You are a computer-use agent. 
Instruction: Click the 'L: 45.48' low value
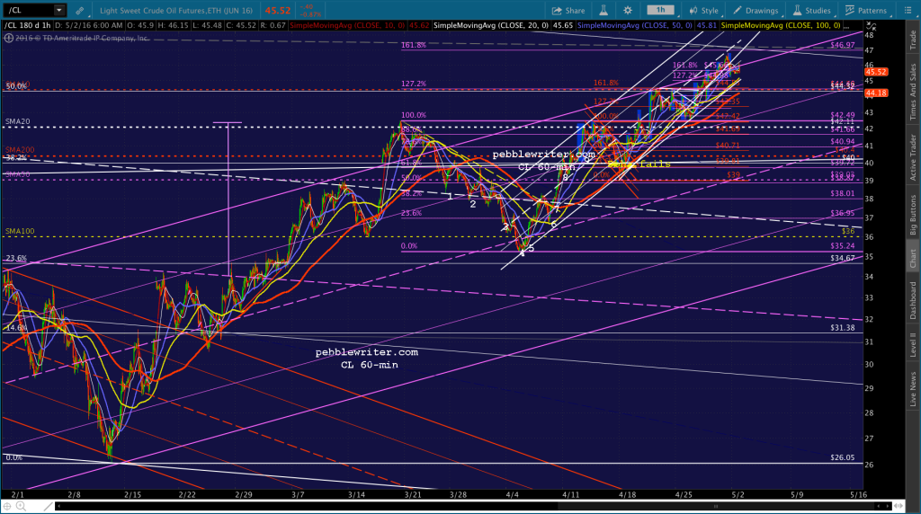click(x=208, y=26)
